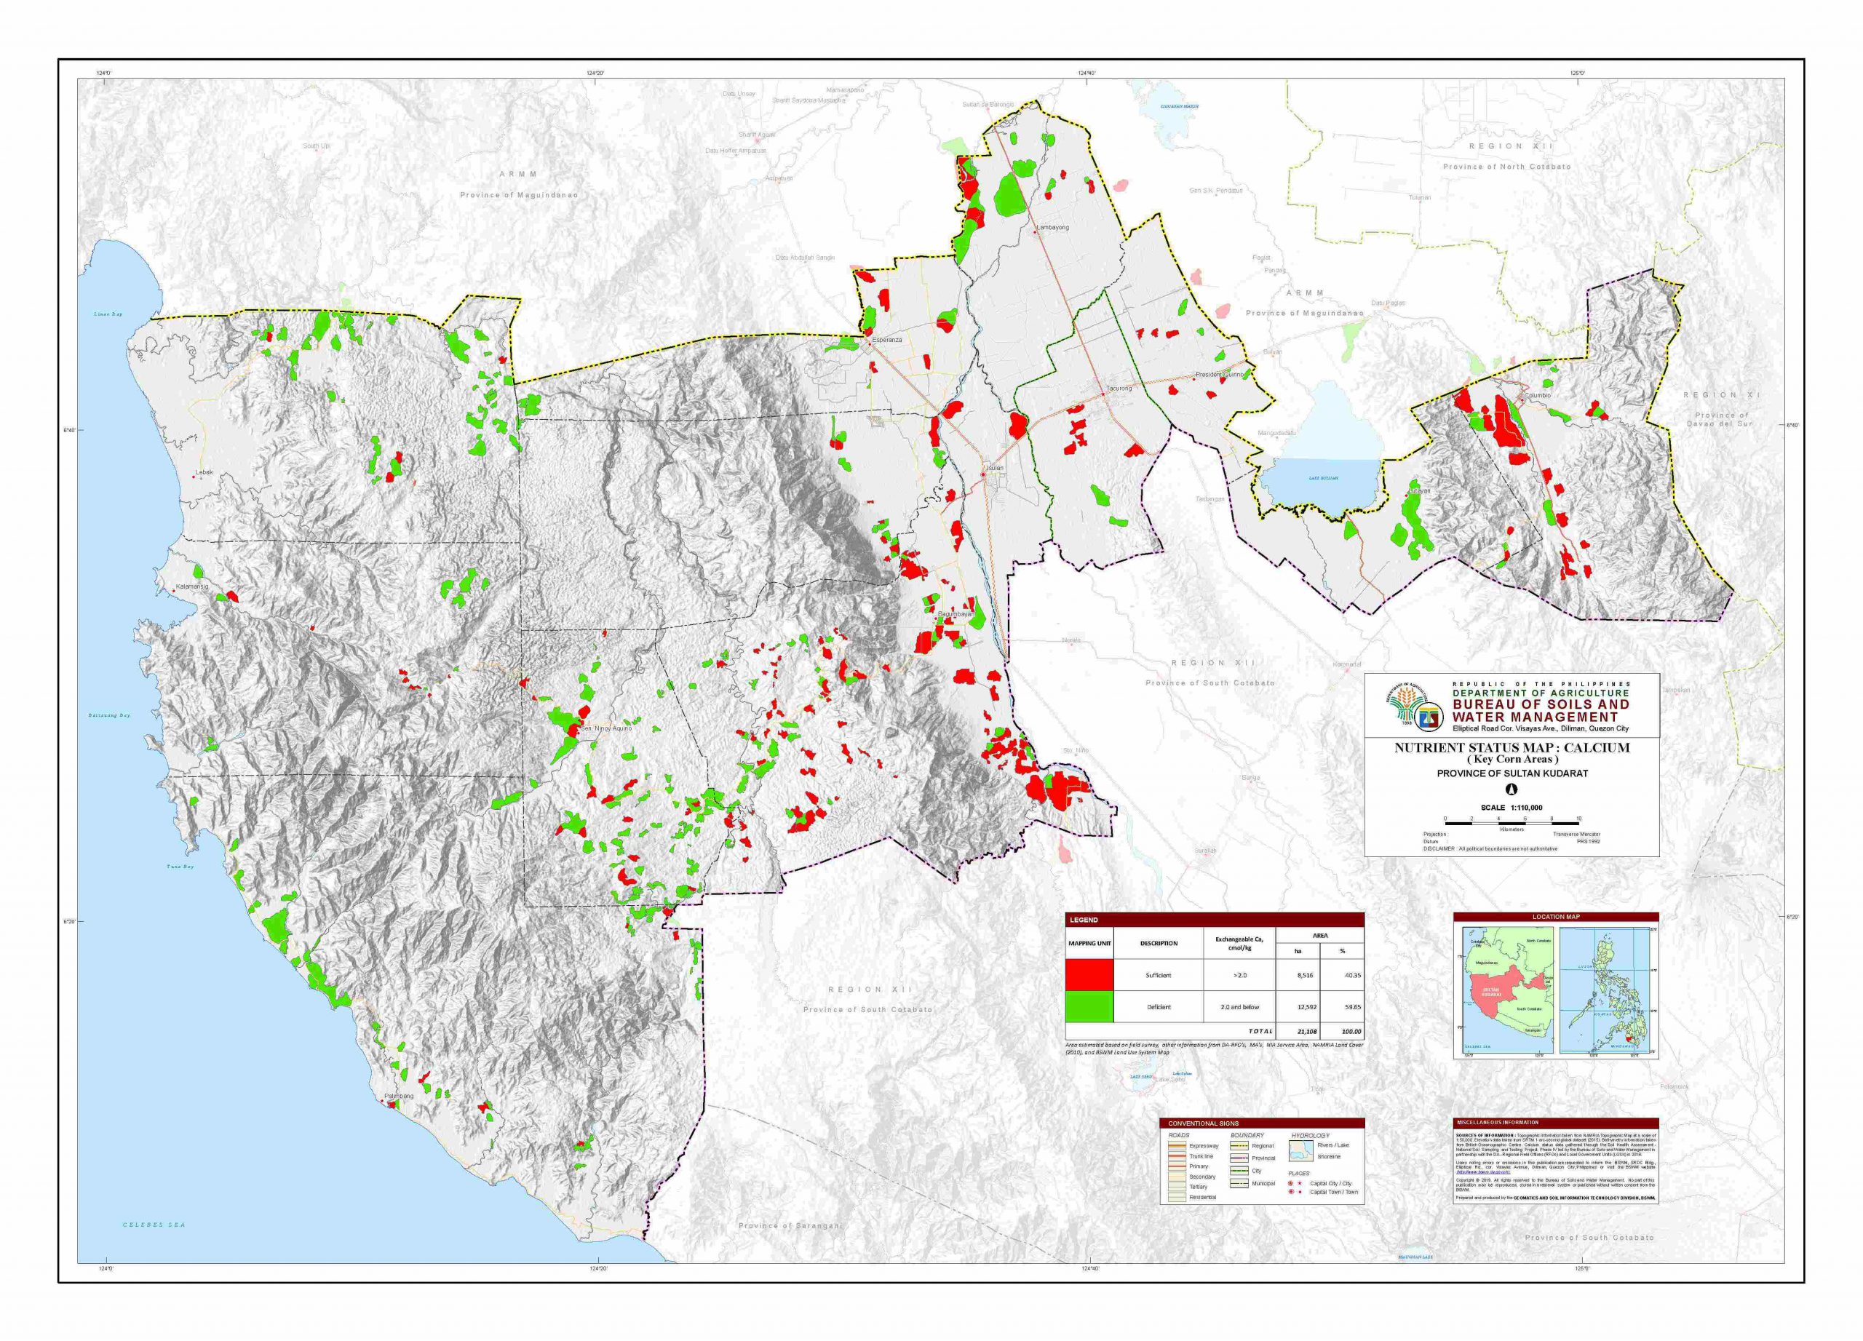Click the 'NUTRIENT STATUS MAP : CALCIUM' title
The image size is (1863, 1341).
pyautogui.click(x=1513, y=748)
